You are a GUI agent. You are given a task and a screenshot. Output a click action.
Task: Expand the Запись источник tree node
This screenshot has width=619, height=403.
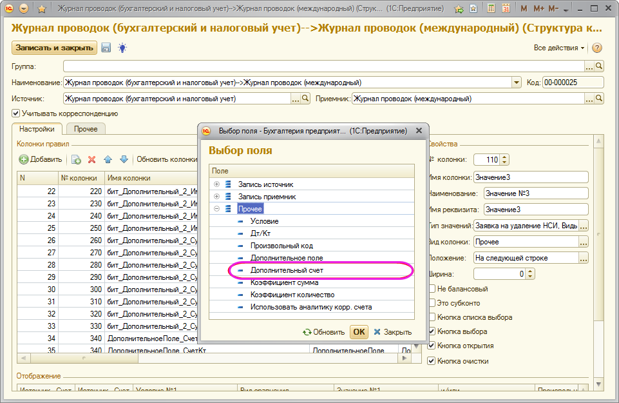[216, 184]
